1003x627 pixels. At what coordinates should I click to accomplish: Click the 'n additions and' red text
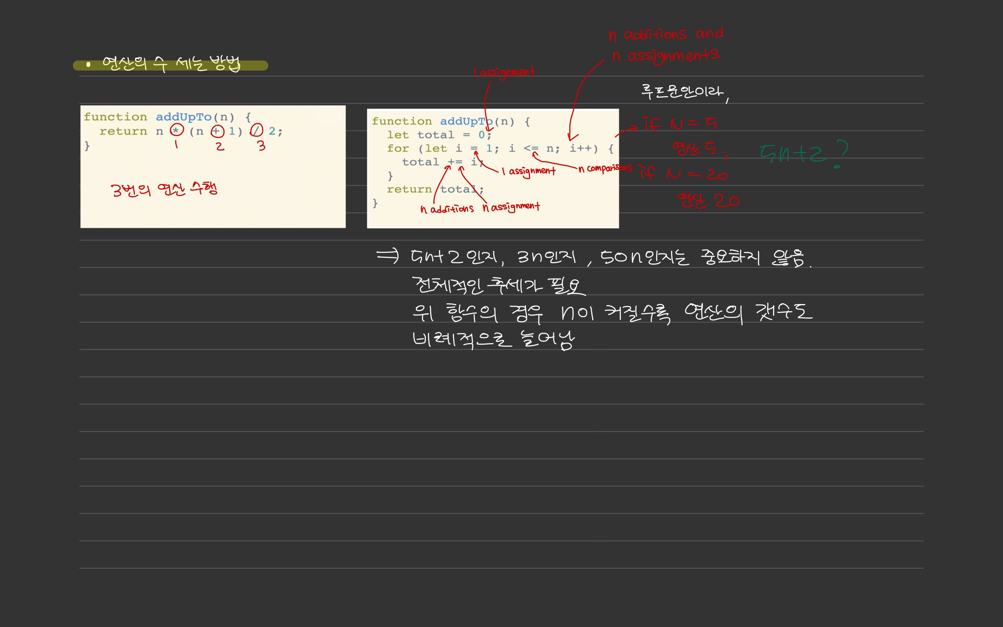click(x=665, y=34)
